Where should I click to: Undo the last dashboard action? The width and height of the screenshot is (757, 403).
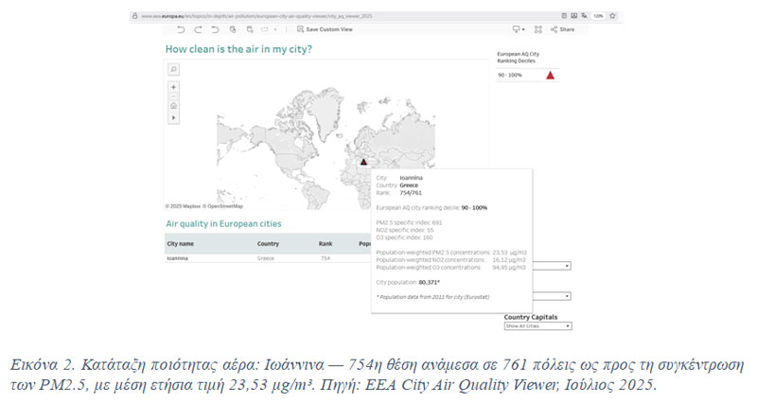tap(182, 29)
